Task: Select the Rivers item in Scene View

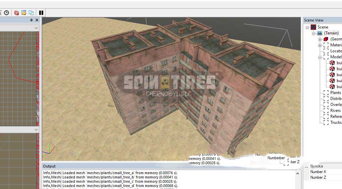Action: [335, 111]
